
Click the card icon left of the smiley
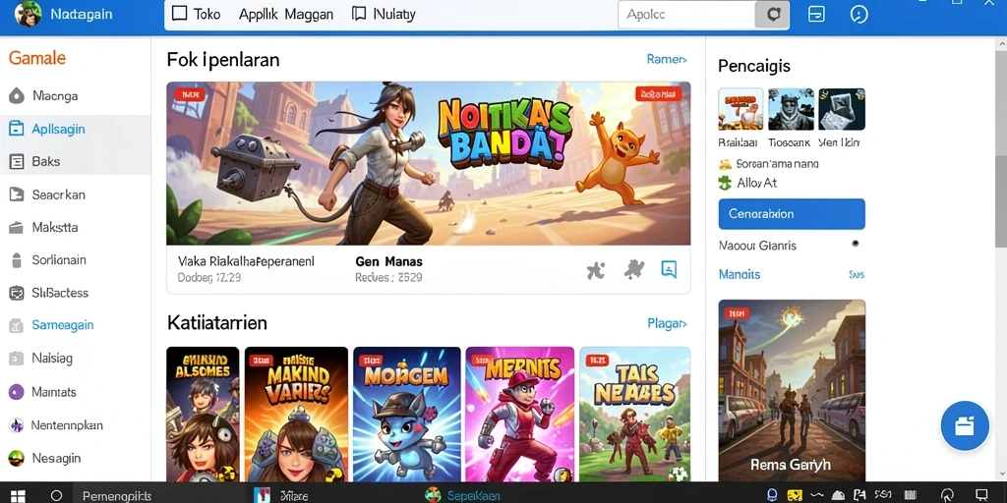coord(816,14)
